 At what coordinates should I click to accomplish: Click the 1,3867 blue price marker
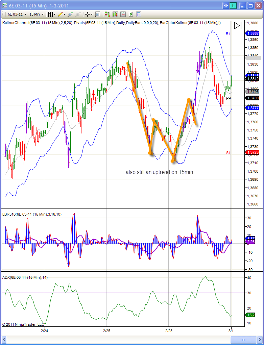click(252, 33)
